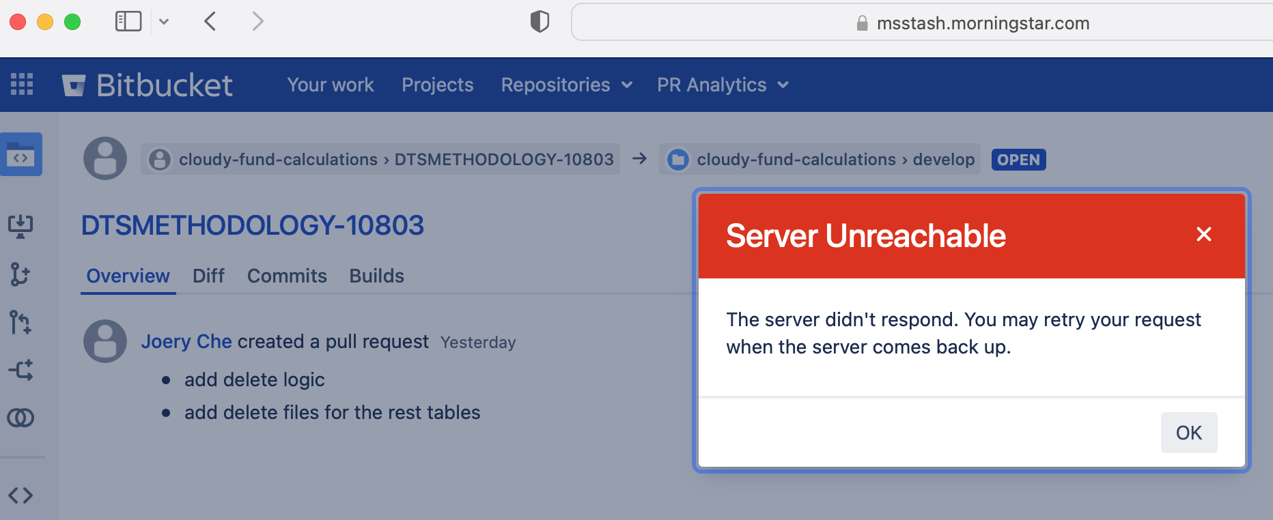1273x520 pixels.
Task: Click the Fork repository sidebar icon
Action: tap(20, 370)
